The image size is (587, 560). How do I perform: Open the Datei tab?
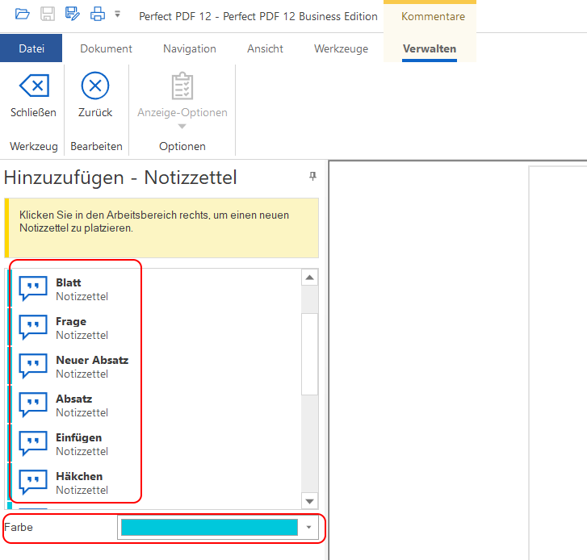(x=31, y=48)
